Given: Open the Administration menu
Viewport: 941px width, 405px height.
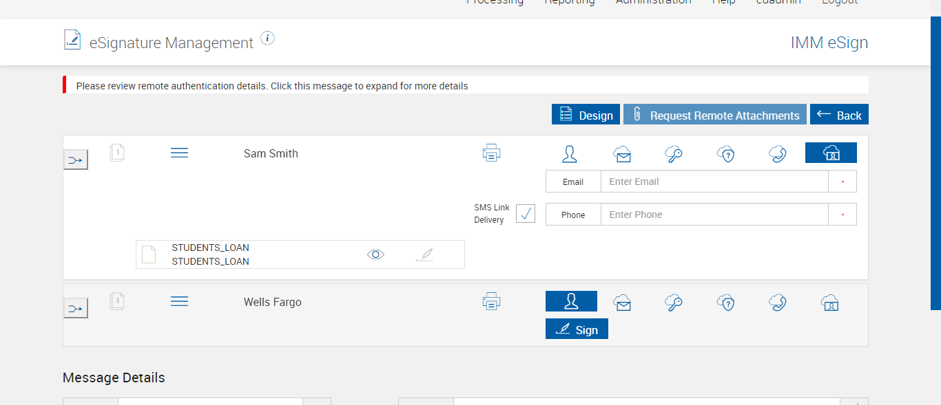Looking at the screenshot, I should coord(653,3).
